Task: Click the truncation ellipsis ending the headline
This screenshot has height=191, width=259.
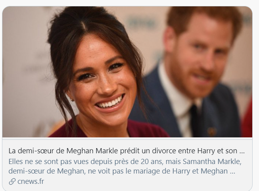Action: click(242, 151)
